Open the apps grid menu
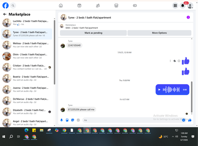 click(x=175, y=6)
